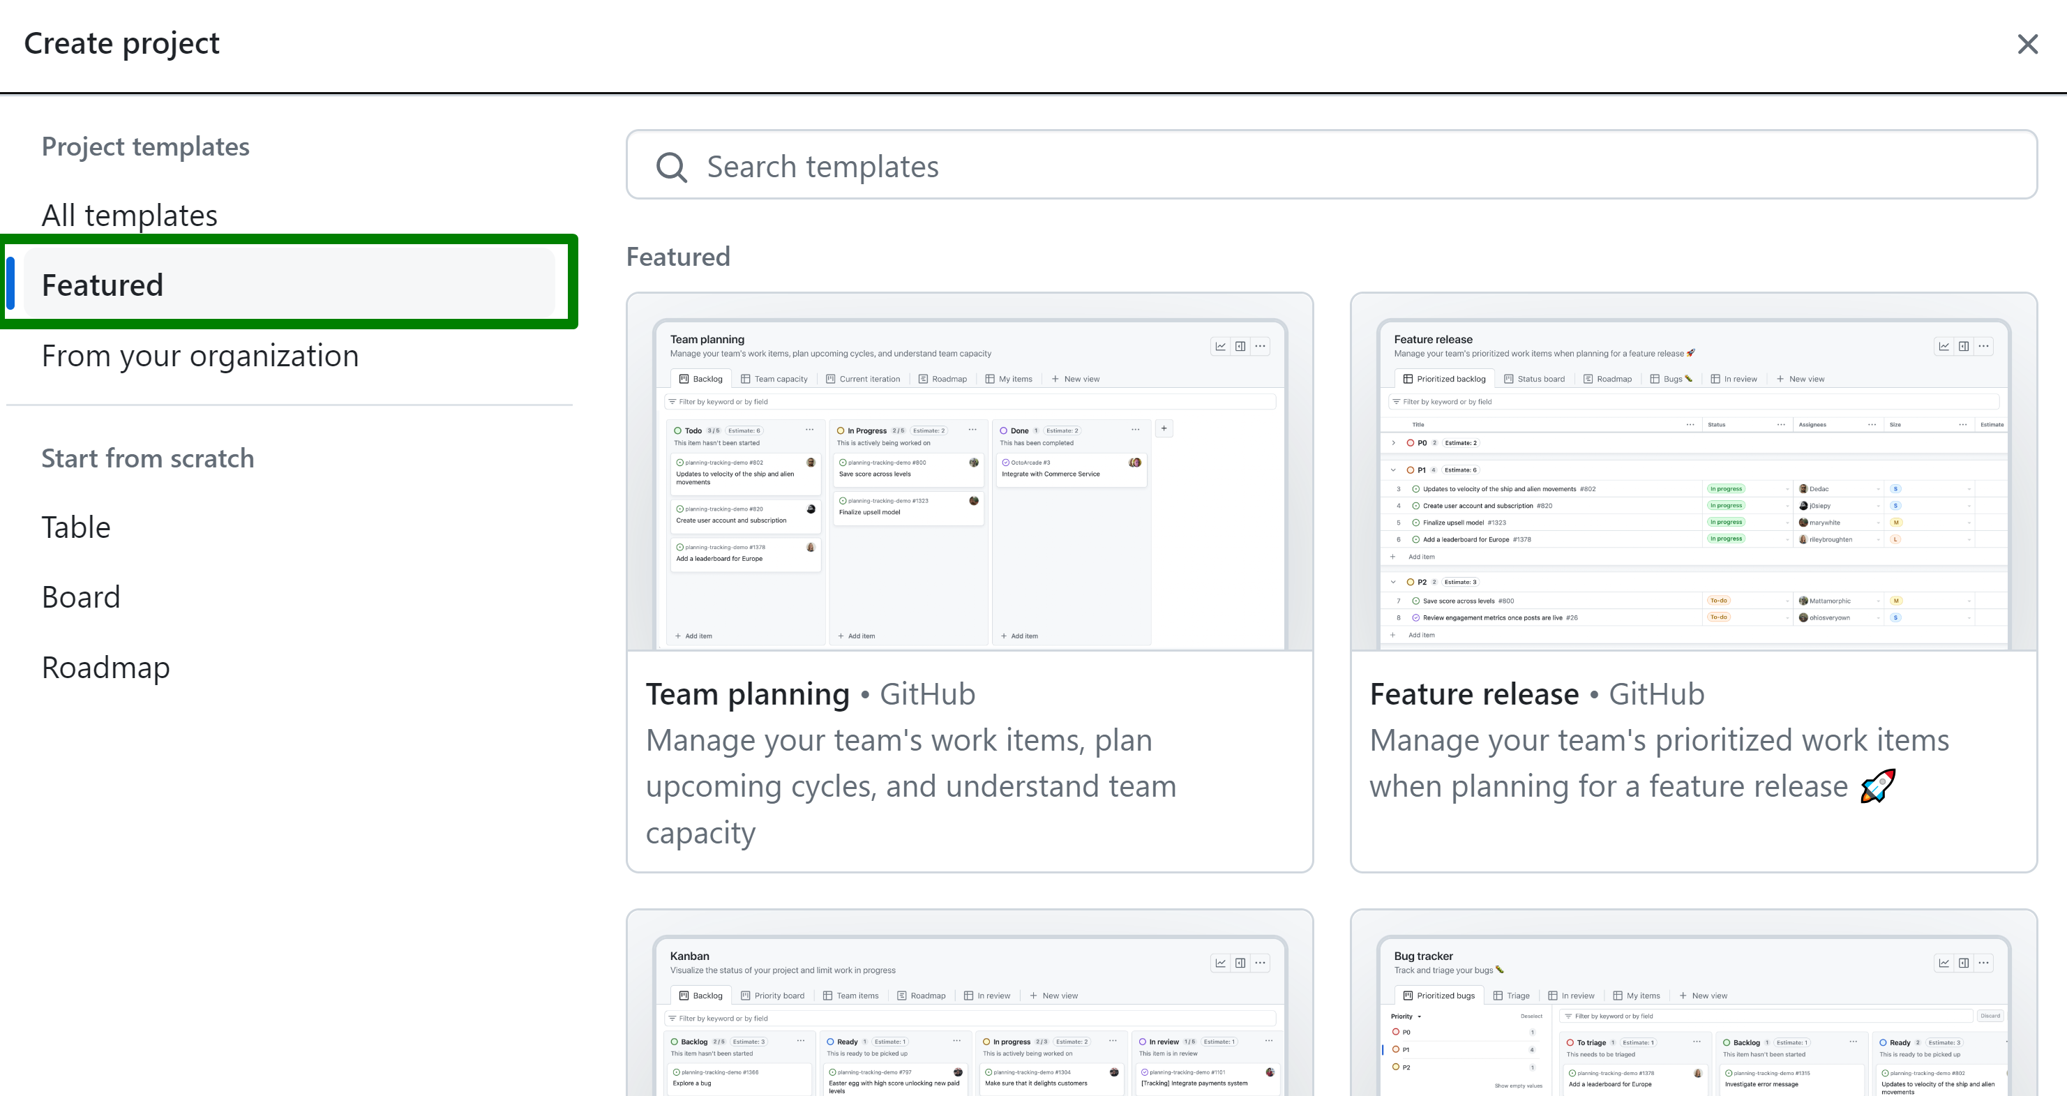The image size is (2067, 1096).
Task: Click 'Create user account and subscription' card
Action: [746, 516]
